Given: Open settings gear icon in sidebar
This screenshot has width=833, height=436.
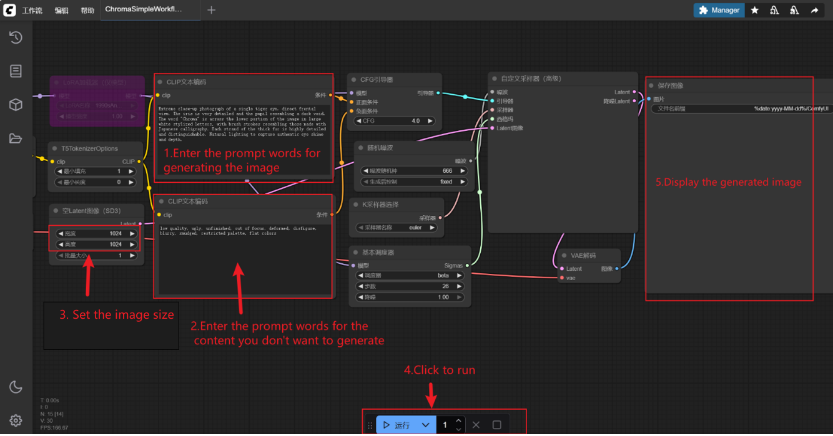Looking at the screenshot, I should (16, 420).
